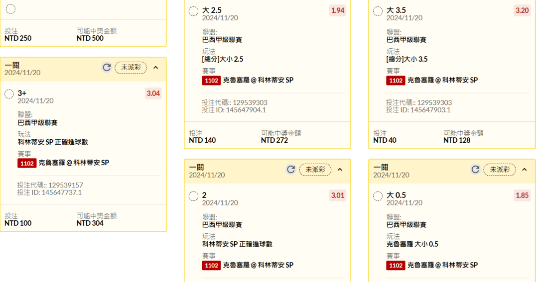Collapse the 大 0.5 bet card chevron
The height and width of the screenshot is (282, 538).
pos(524,170)
